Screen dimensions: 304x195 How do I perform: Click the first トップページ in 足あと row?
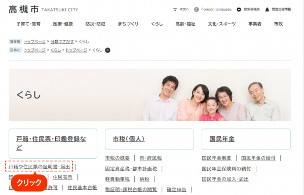[x=34, y=50]
